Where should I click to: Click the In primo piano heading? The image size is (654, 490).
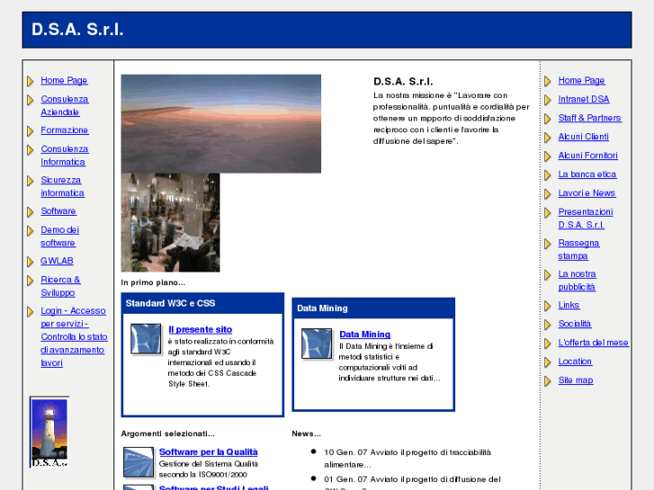pos(153,282)
